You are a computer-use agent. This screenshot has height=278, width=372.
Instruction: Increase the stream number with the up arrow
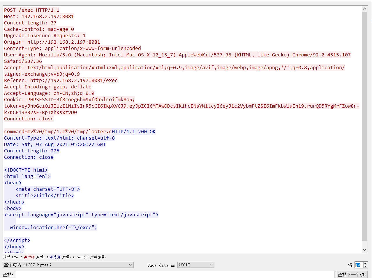click(365, 263)
